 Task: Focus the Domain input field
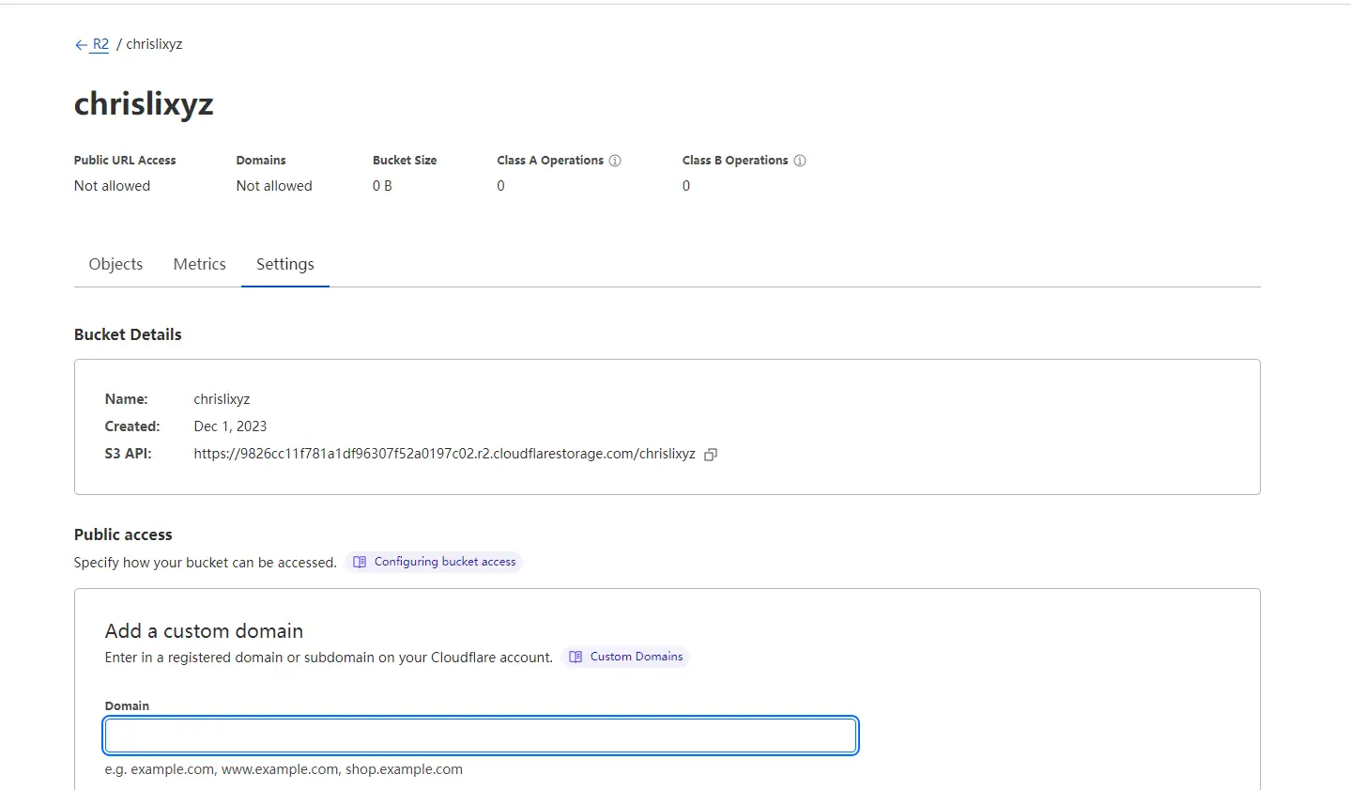[480, 736]
